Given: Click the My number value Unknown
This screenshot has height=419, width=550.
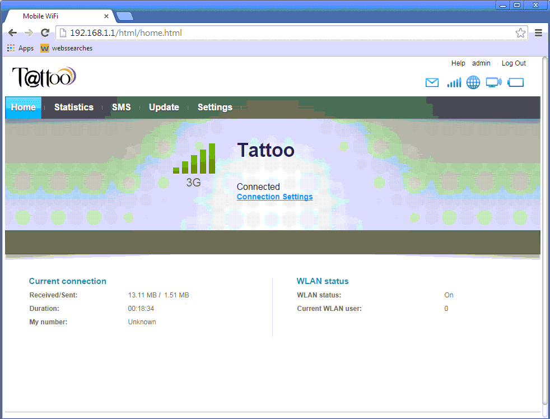Looking at the screenshot, I should click(142, 322).
